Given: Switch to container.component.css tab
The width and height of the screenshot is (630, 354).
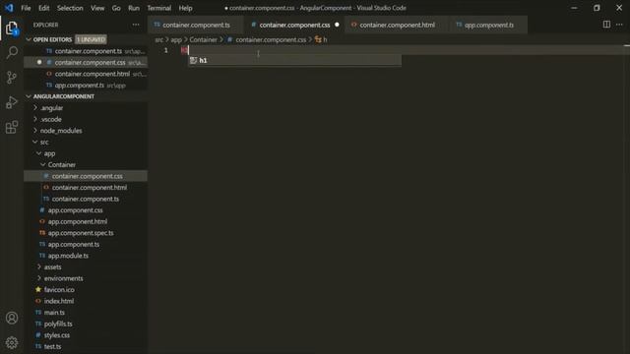Looking at the screenshot, I should pos(294,25).
